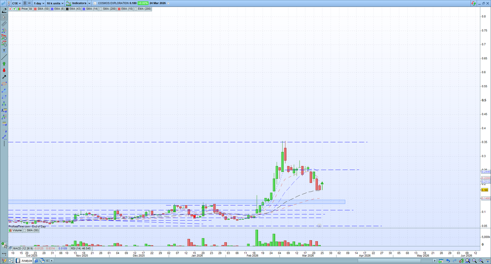Click the EMA (10) legend color swatch

pyautogui.click(x=119, y=9)
